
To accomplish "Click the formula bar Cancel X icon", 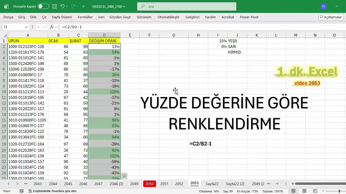I will (x=38, y=27).
